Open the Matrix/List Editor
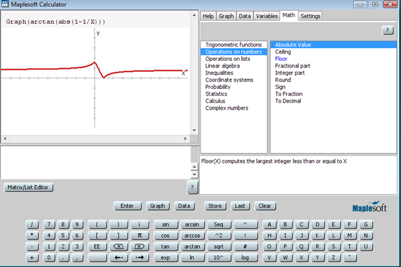 (x=28, y=187)
